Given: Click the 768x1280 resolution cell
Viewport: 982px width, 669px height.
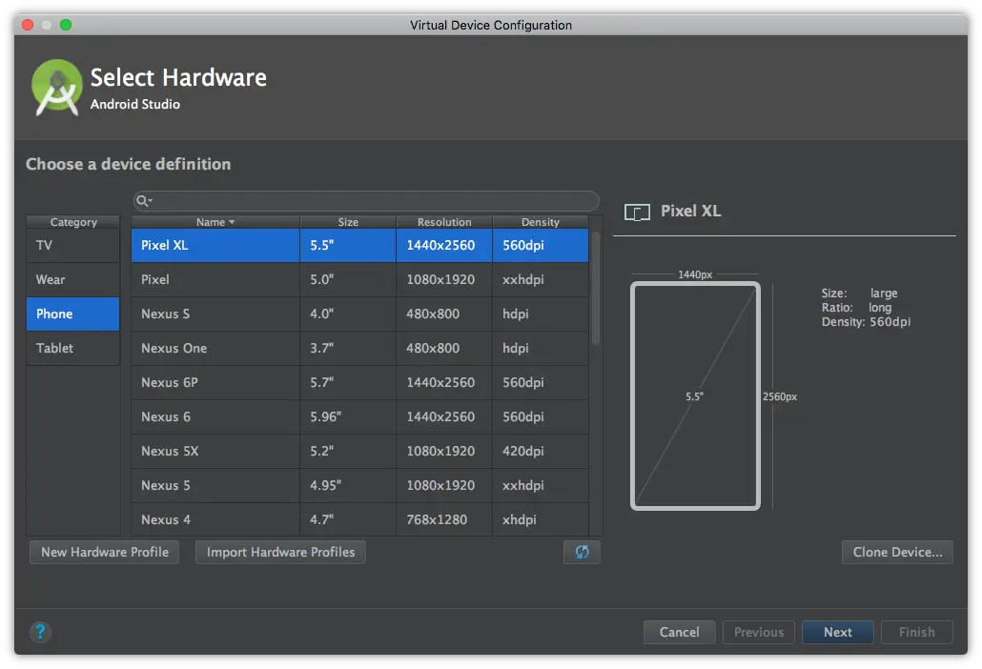Looking at the screenshot, I should [x=444, y=519].
